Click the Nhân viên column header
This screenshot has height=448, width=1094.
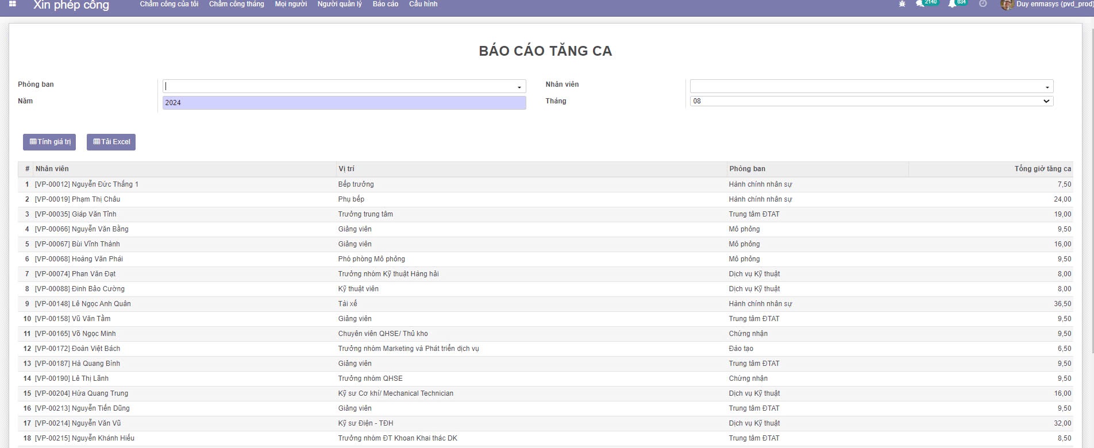(x=52, y=169)
